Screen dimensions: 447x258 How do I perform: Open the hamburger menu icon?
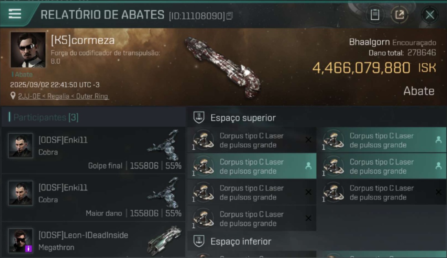[x=15, y=14]
